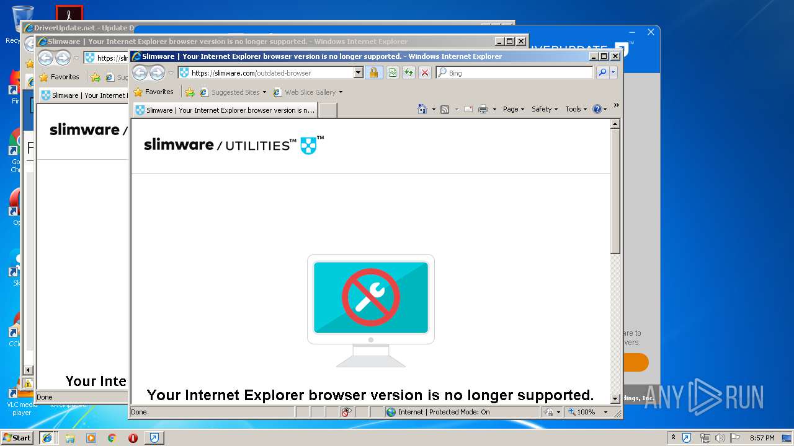
Task: Open the Favorites star button
Action: [153, 92]
